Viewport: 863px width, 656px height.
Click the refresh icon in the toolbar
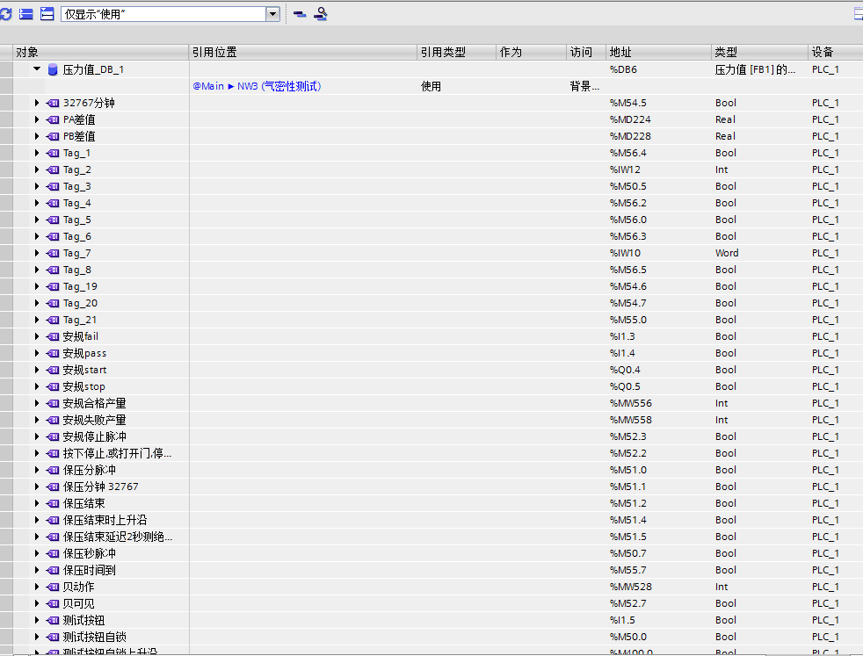(5, 14)
